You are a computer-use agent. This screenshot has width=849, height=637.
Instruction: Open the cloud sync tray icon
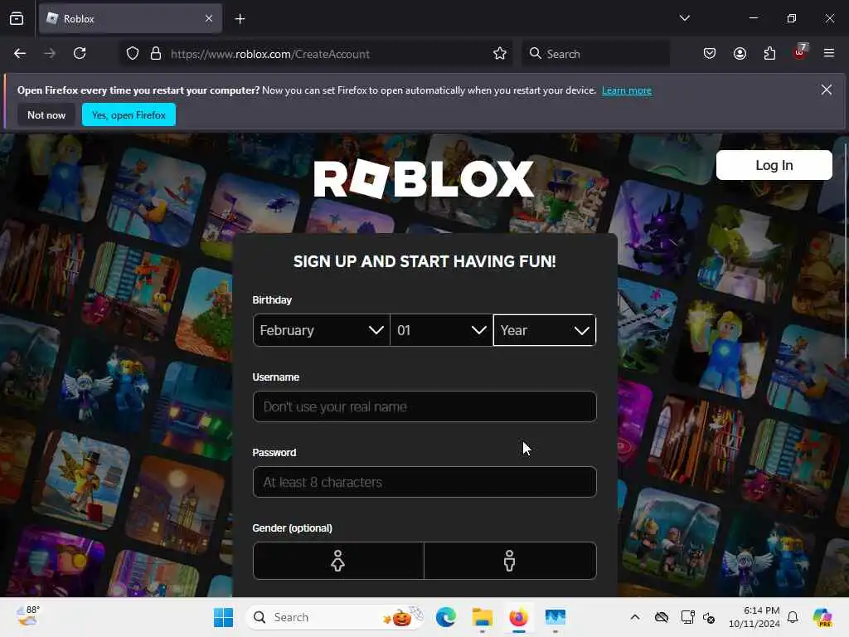[x=662, y=617]
